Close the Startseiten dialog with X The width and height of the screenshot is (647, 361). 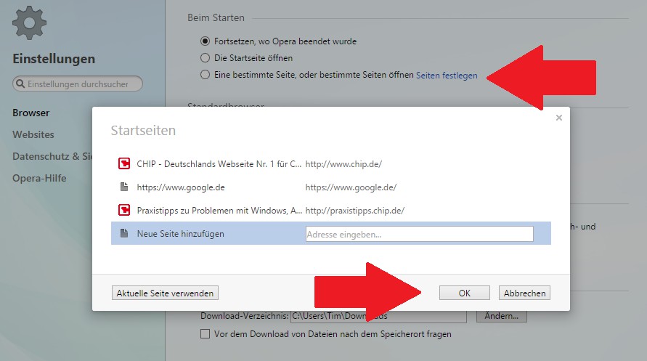[558, 118]
